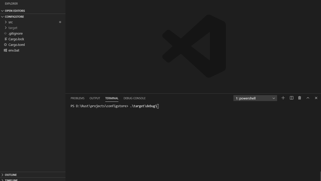Switch to the OUTPUT tab
This screenshot has height=181, width=321.
95,98
